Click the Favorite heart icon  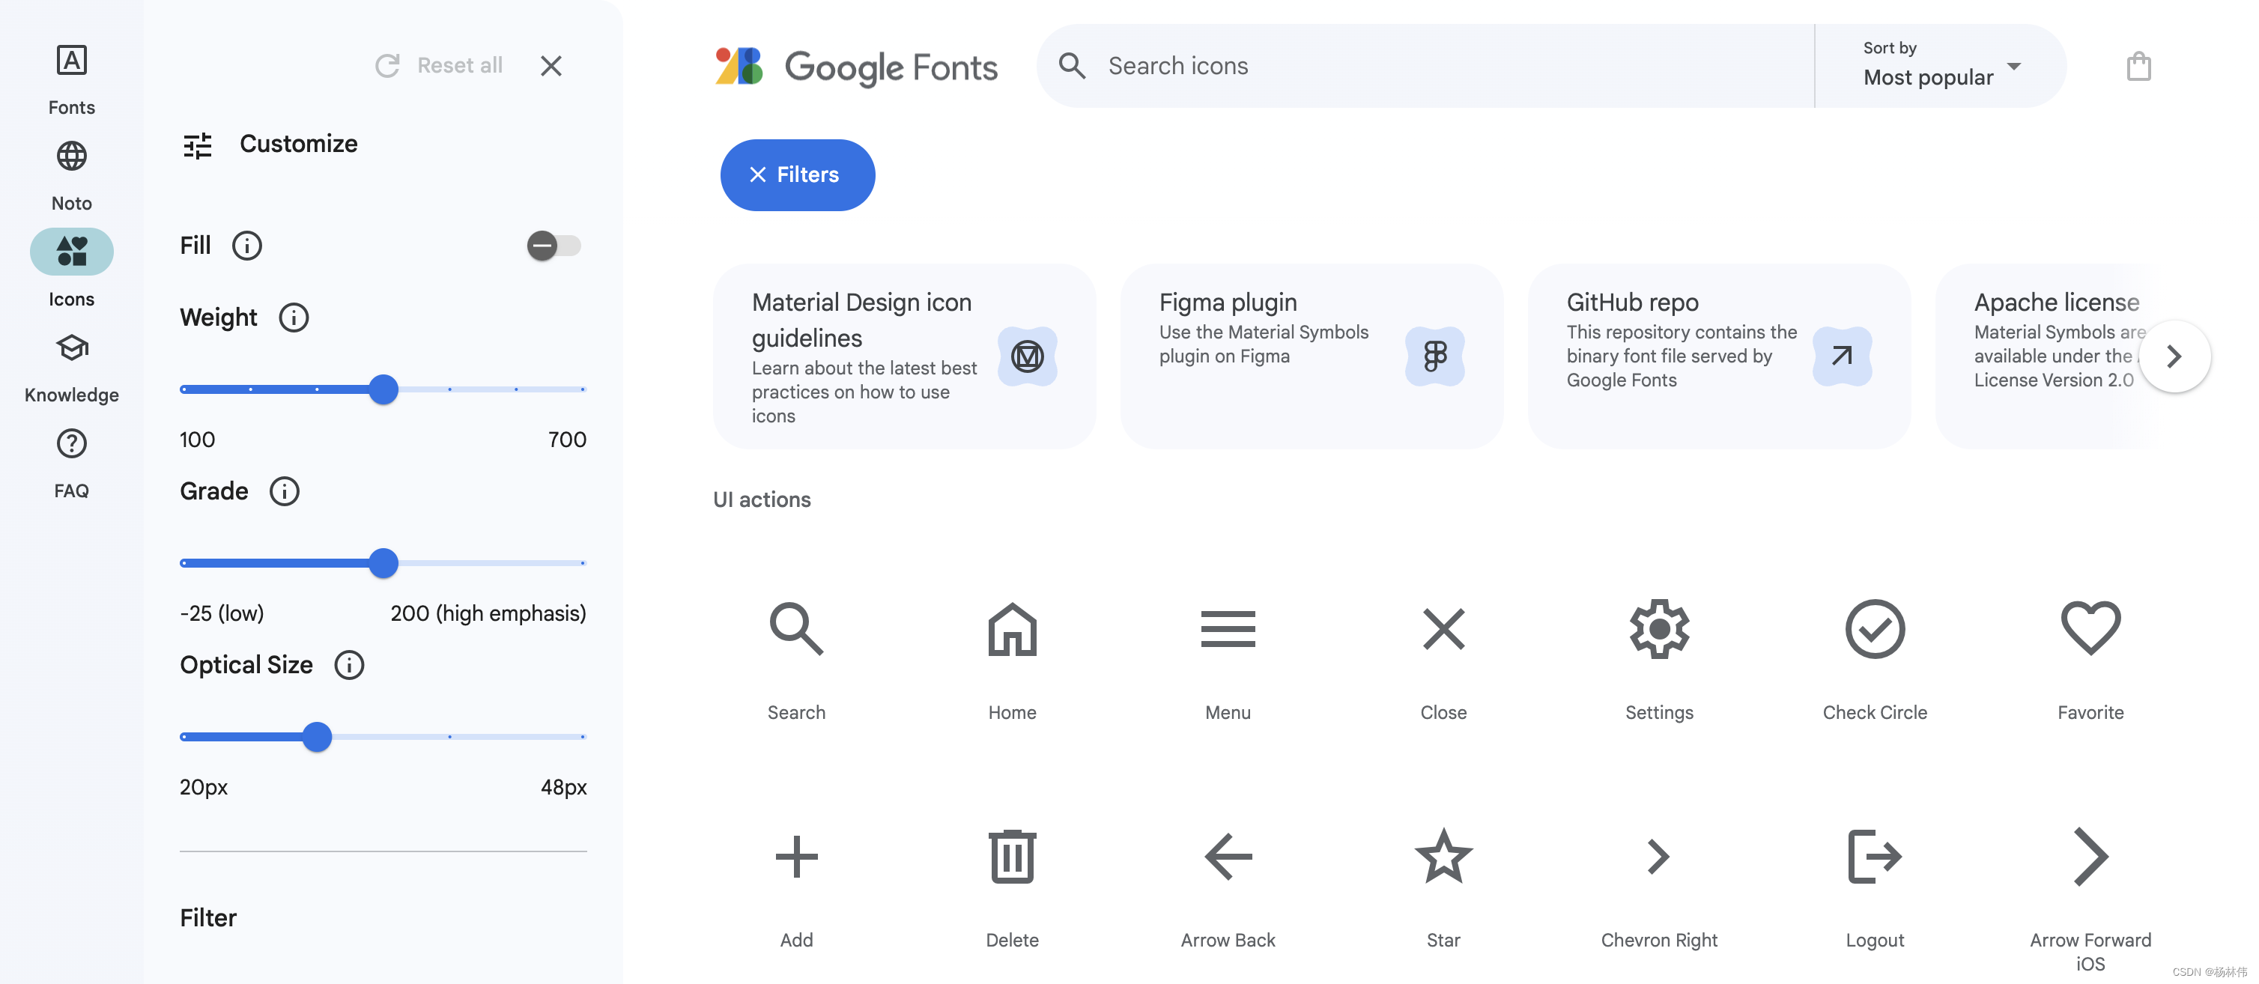2089,629
